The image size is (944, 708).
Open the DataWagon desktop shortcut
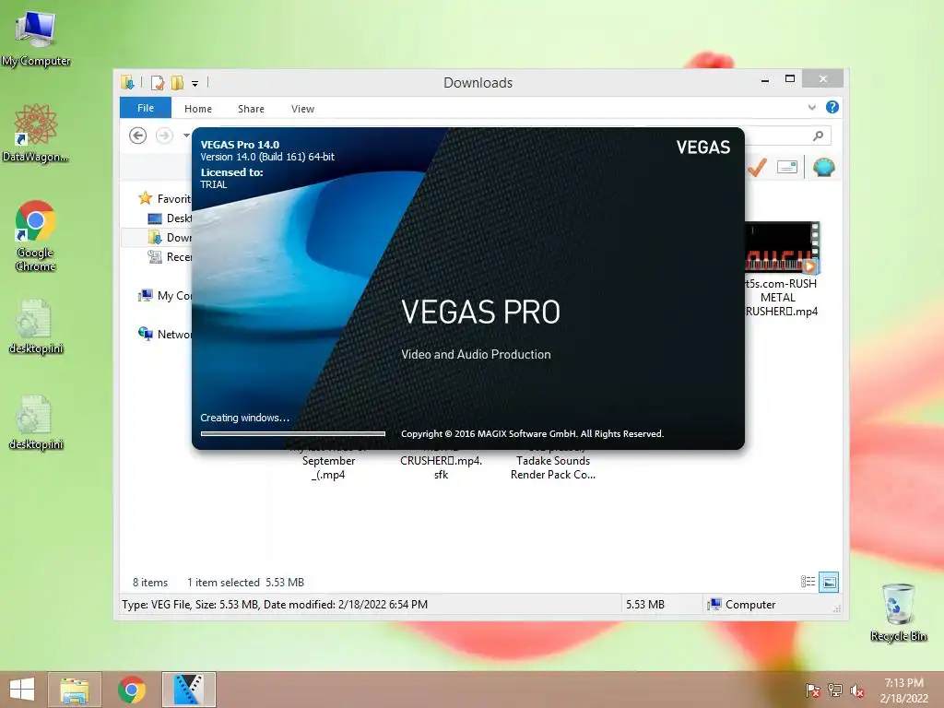click(x=36, y=133)
